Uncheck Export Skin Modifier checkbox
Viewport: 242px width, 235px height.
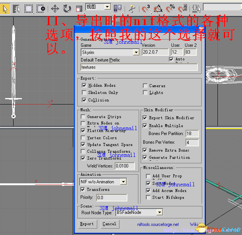(x=145, y=118)
